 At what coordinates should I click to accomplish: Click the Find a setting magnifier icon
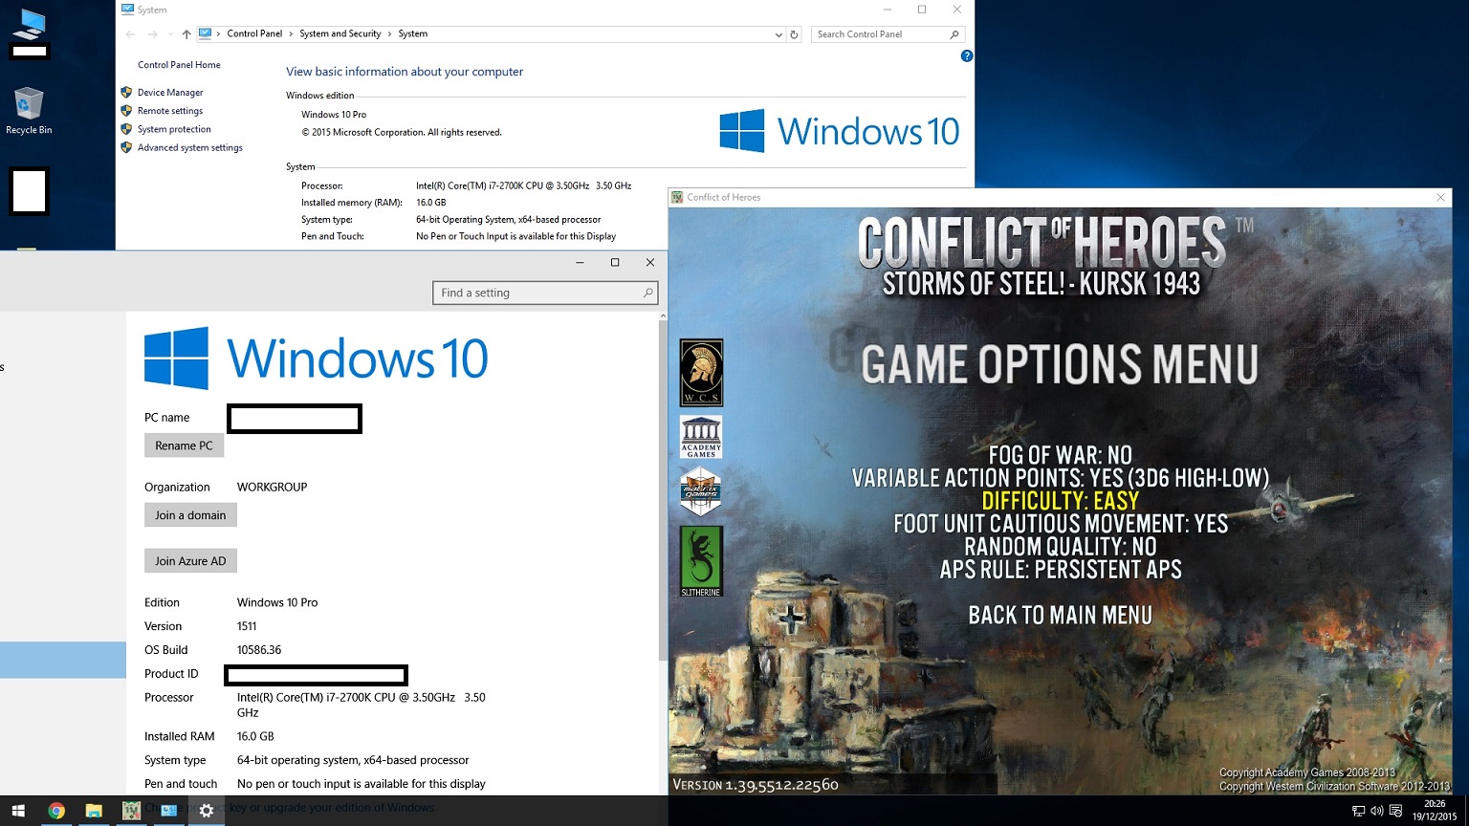click(647, 293)
